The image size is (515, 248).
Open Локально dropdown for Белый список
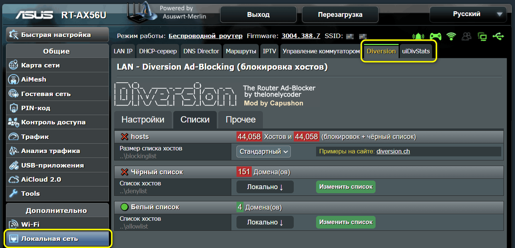tap(265, 222)
